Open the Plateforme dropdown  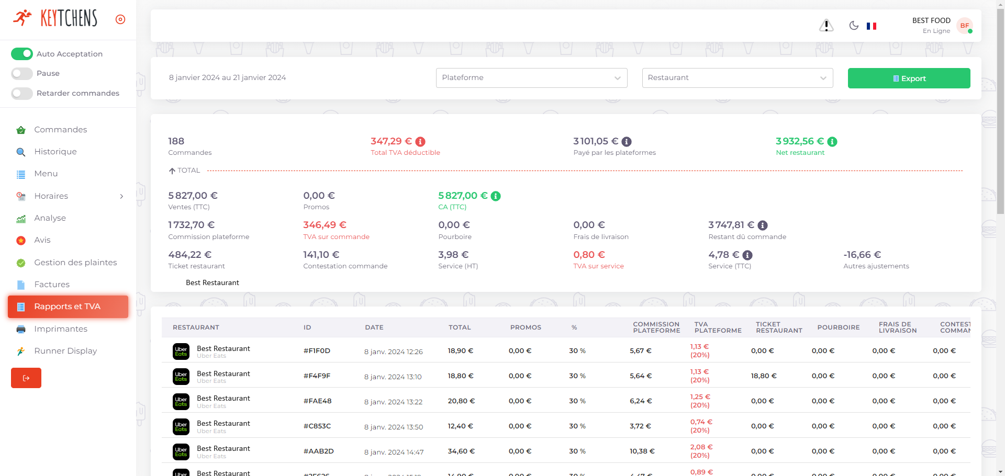tap(531, 78)
